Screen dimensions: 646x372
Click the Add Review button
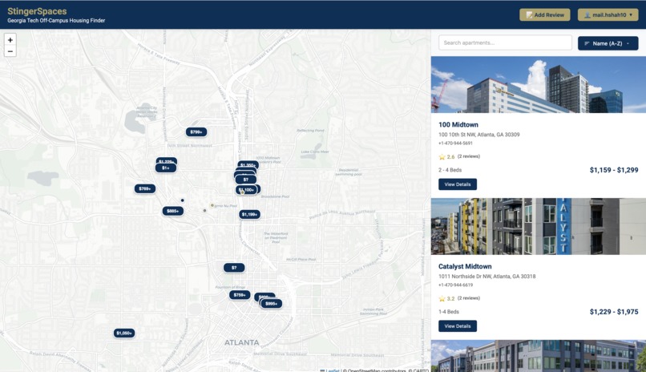(545, 14)
